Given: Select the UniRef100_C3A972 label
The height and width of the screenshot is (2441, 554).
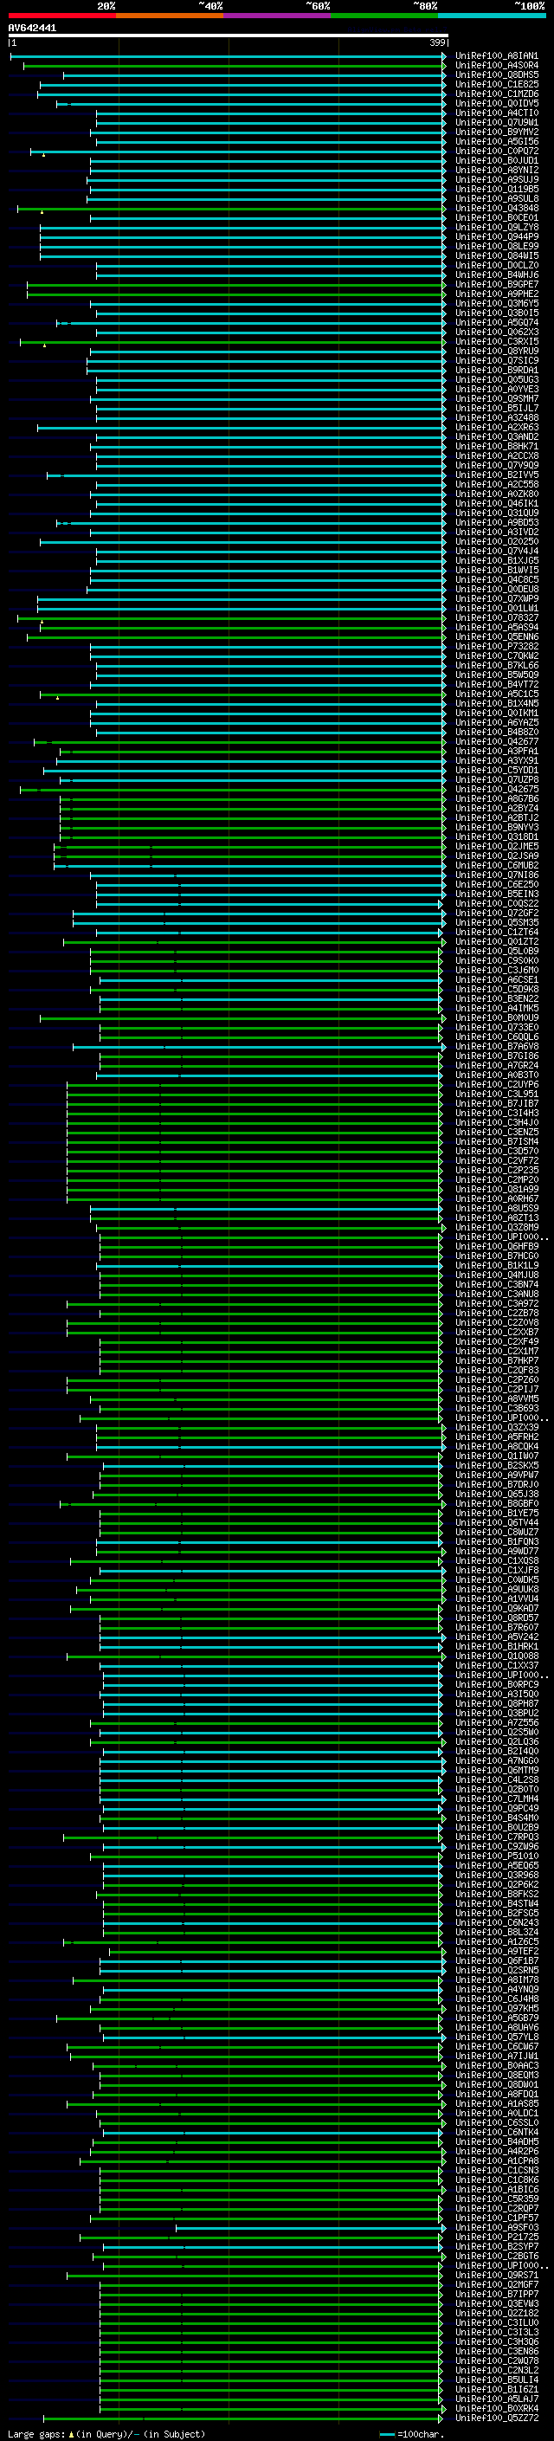Looking at the screenshot, I should [x=496, y=1304].
